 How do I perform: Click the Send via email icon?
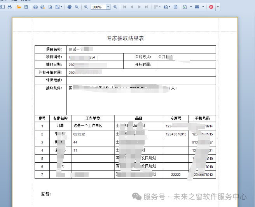[197, 7]
